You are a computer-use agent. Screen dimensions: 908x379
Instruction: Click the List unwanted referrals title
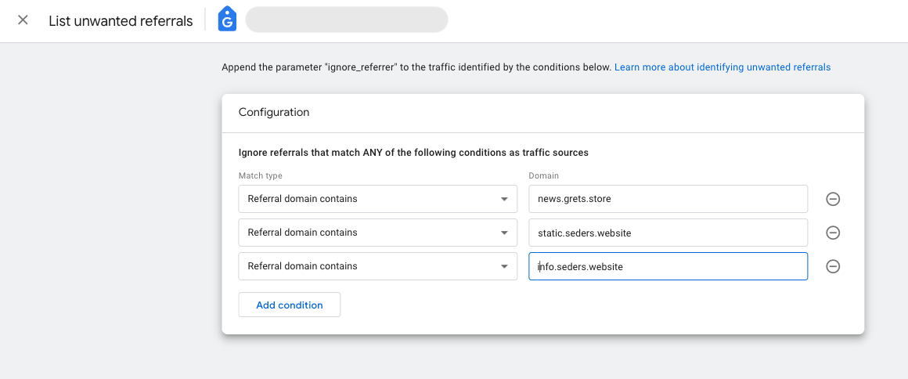tap(121, 21)
